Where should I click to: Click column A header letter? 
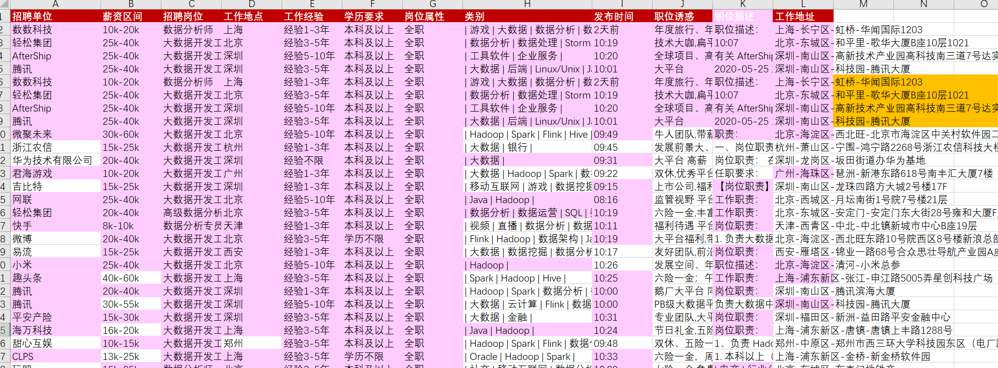55,4
